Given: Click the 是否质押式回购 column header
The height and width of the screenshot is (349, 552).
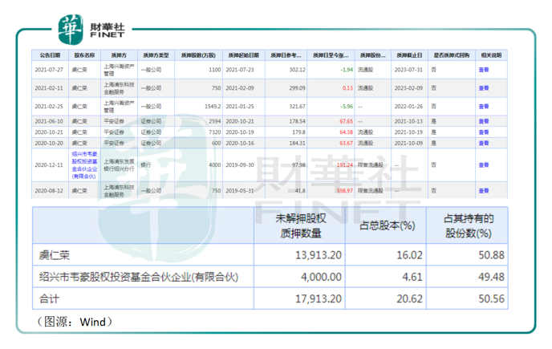Looking at the screenshot, I should pos(452,55).
